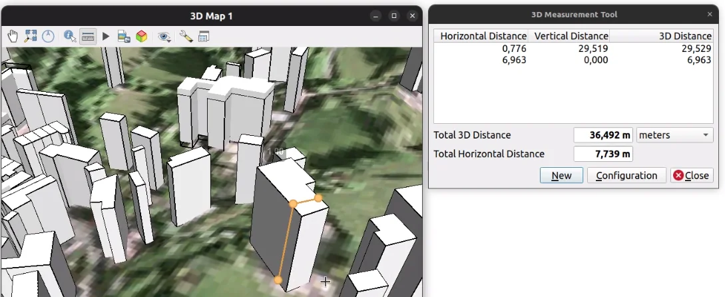The image size is (725, 297).
Task: Click the Total 3D Distance value field
Action: (603, 135)
